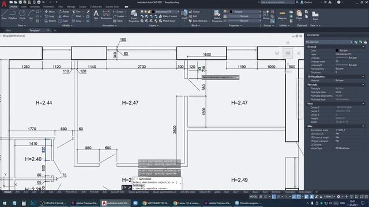The image size is (369, 207).
Task: Open the Output ribbon tab
Action: coord(82,7)
